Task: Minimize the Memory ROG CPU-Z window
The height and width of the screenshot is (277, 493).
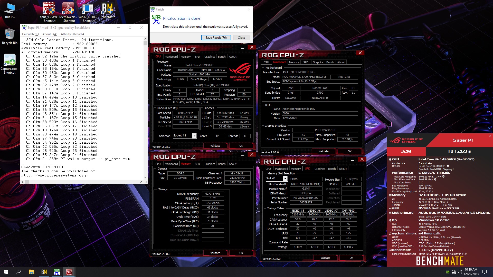Action: pos(243,155)
